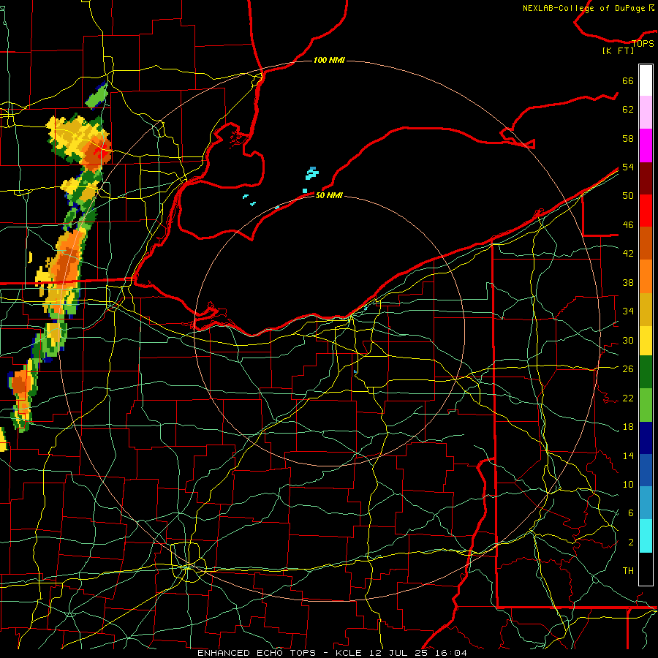This screenshot has height=658, width=658.
Task: Click the 50 NMI range ring label
Action: click(329, 195)
